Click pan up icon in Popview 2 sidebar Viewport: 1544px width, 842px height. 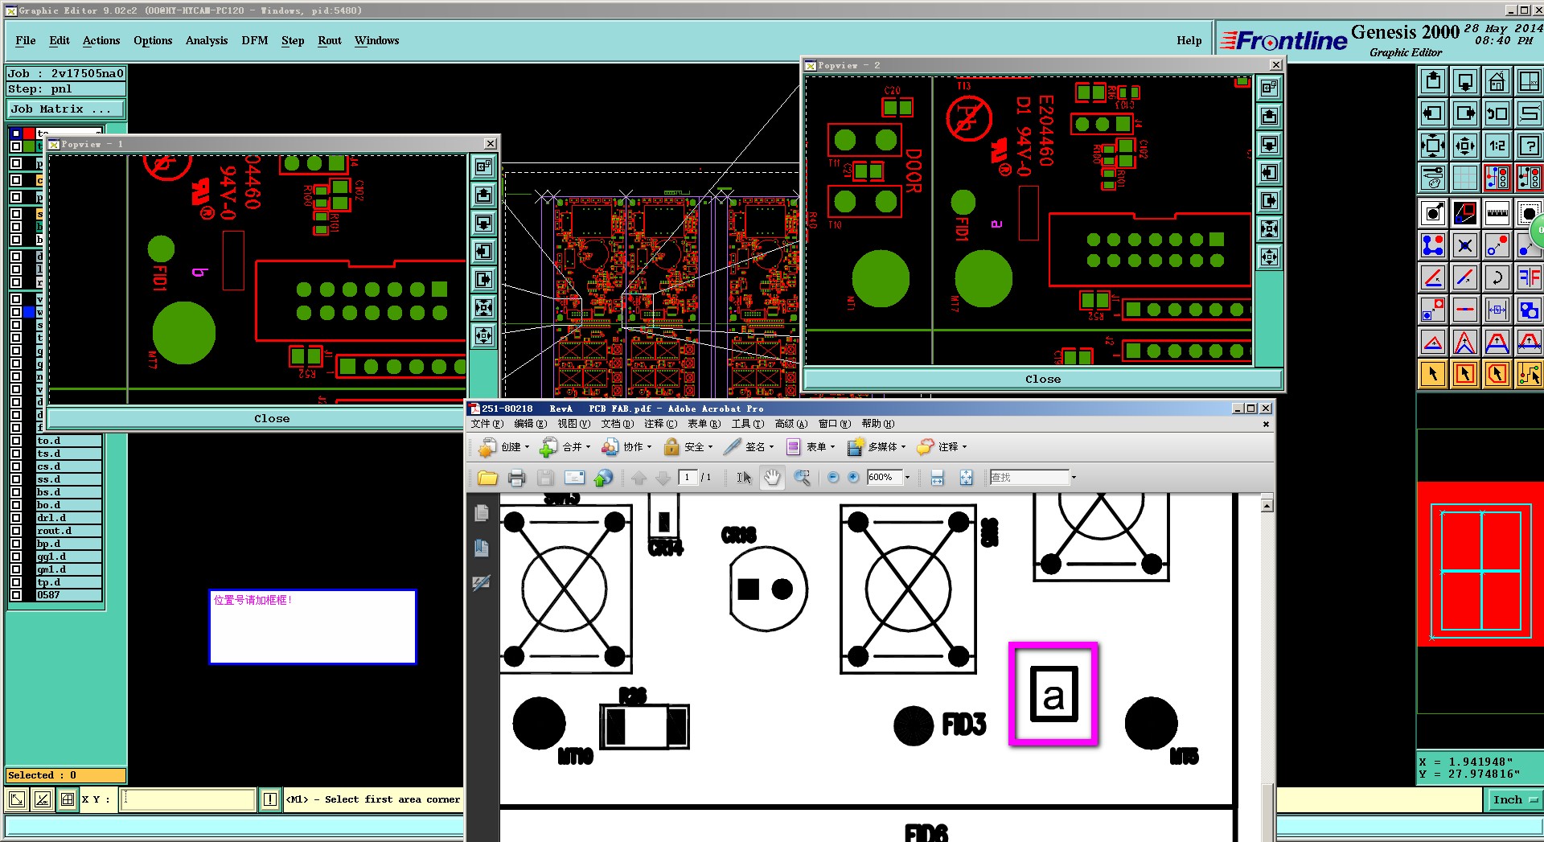(x=1269, y=116)
